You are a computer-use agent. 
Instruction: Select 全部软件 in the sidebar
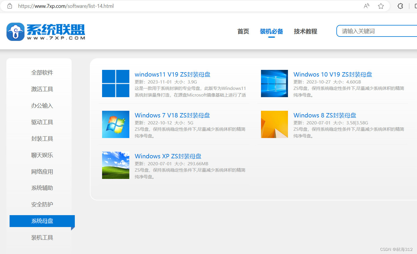pyautogui.click(x=42, y=72)
